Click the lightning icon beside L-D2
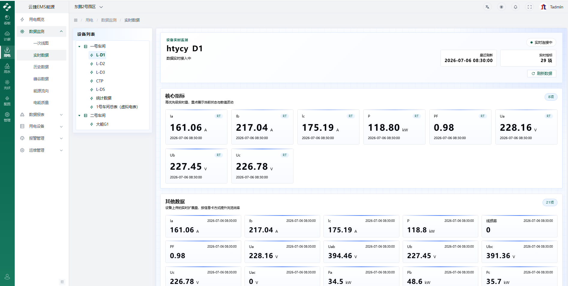568x286 pixels. pyautogui.click(x=92, y=64)
